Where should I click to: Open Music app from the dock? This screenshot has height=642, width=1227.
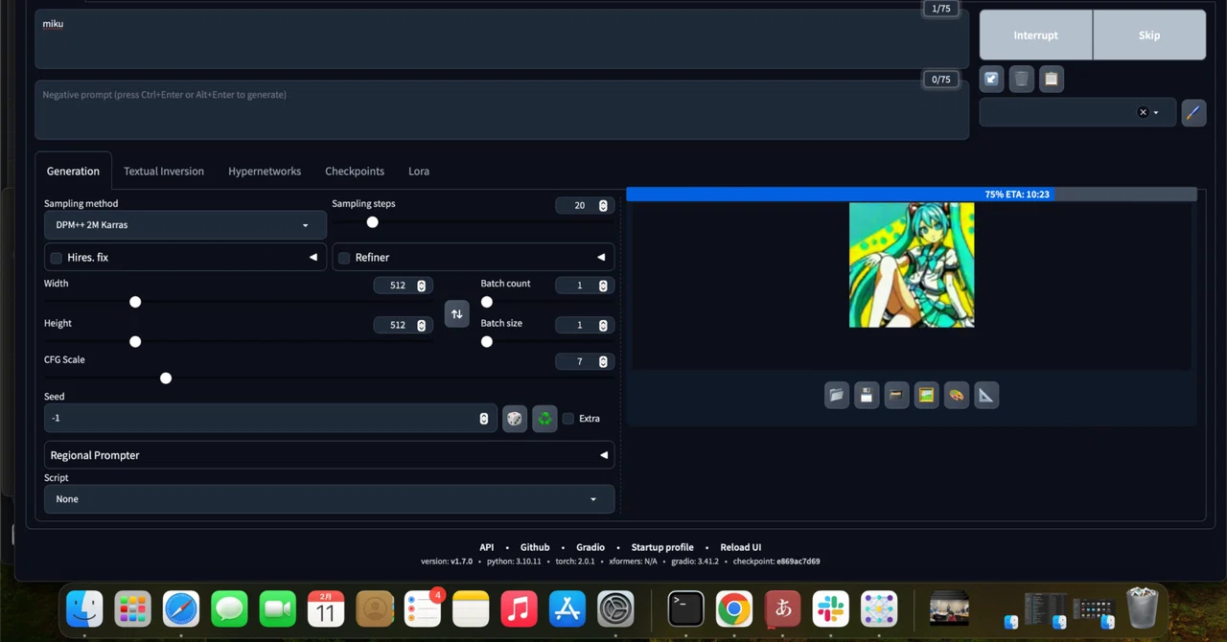pos(519,608)
